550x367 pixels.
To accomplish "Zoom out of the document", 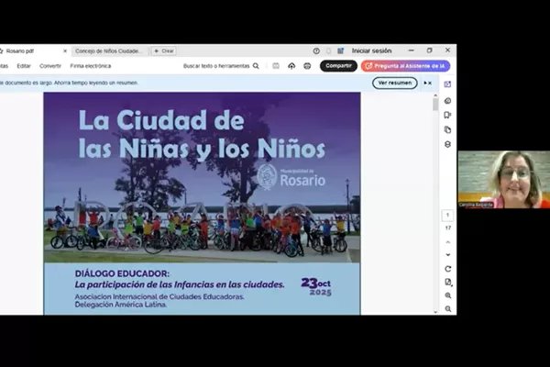I will [x=448, y=309].
